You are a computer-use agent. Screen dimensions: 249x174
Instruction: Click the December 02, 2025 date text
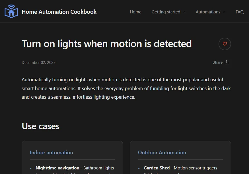click(x=39, y=62)
